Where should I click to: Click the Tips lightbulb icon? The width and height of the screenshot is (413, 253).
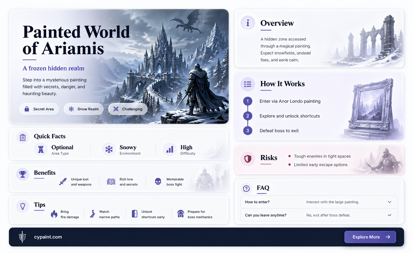(23, 206)
